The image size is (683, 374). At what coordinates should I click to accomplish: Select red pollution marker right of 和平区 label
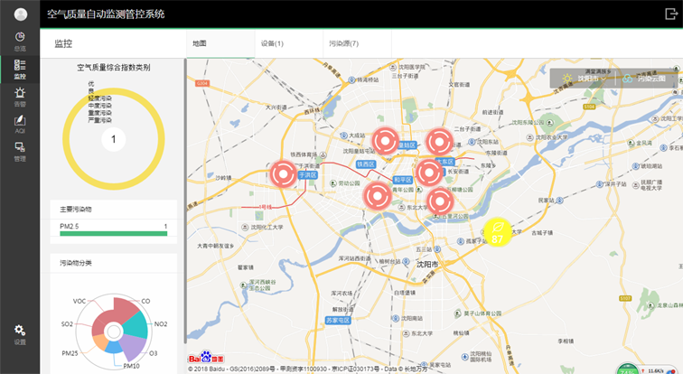click(429, 173)
